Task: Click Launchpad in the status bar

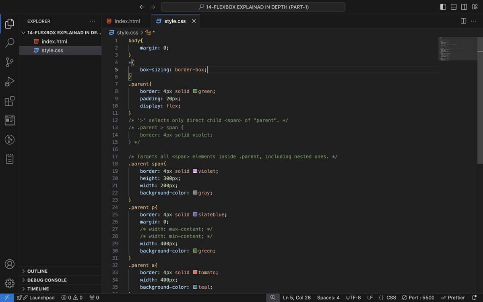Action: click(36, 298)
